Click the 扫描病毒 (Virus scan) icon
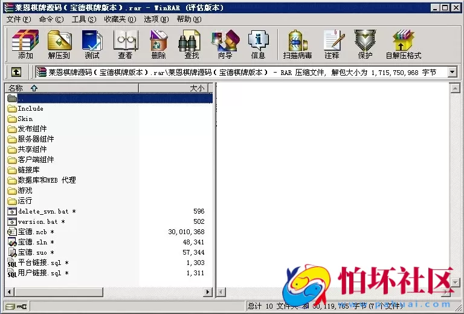 (x=297, y=44)
